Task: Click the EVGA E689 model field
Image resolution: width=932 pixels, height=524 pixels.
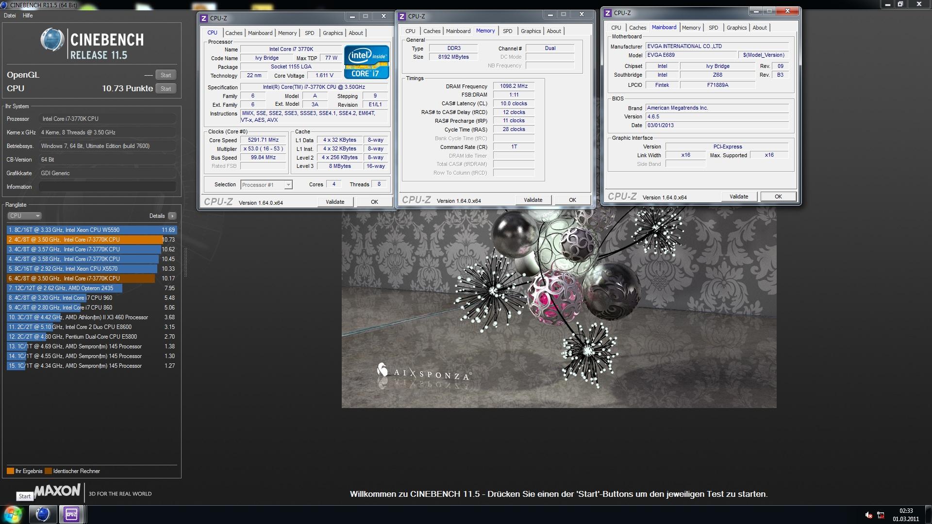Action: point(691,55)
